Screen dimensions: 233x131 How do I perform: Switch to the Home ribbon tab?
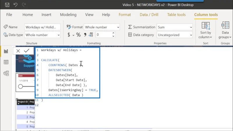[x=28, y=15]
